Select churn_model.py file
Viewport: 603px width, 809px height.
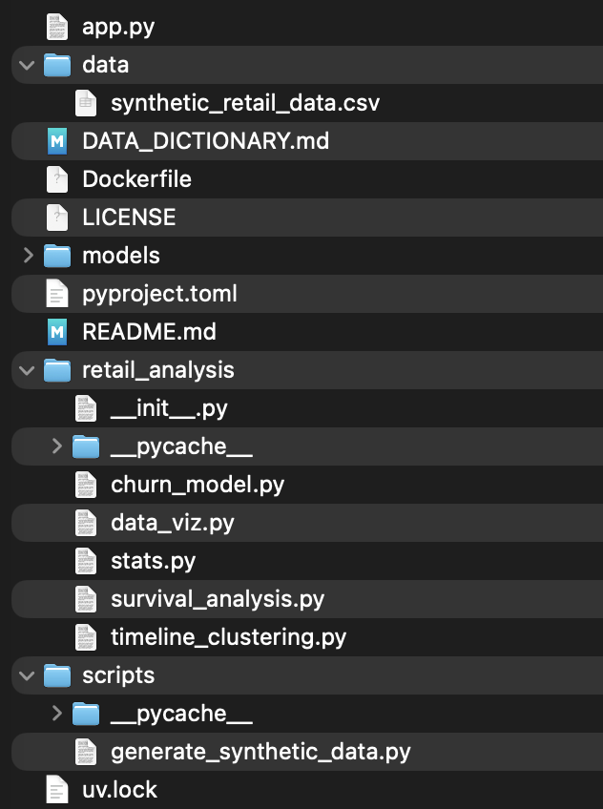pyautogui.click(x=197, y=485)
